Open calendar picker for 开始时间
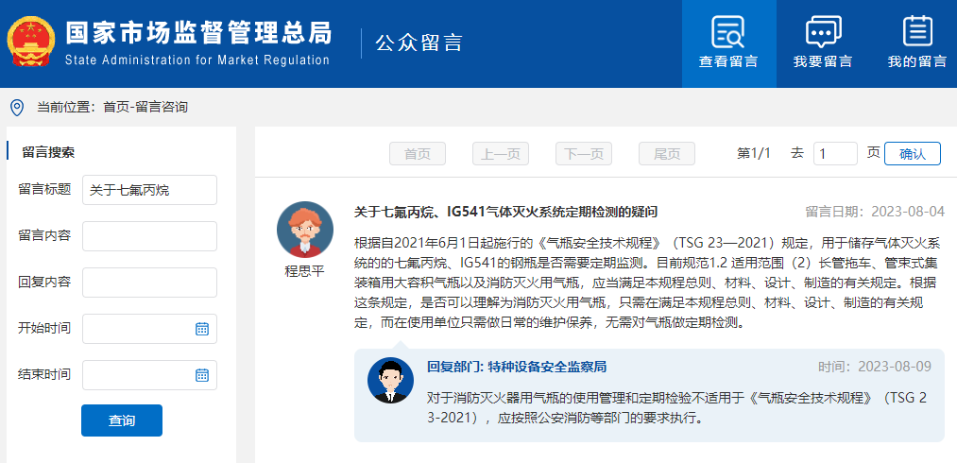 (202, 329)
